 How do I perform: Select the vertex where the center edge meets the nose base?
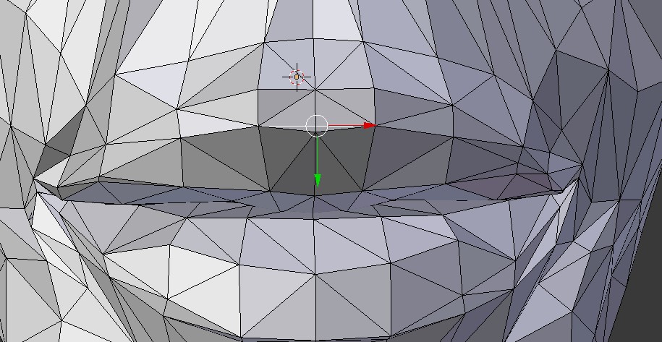313,39
